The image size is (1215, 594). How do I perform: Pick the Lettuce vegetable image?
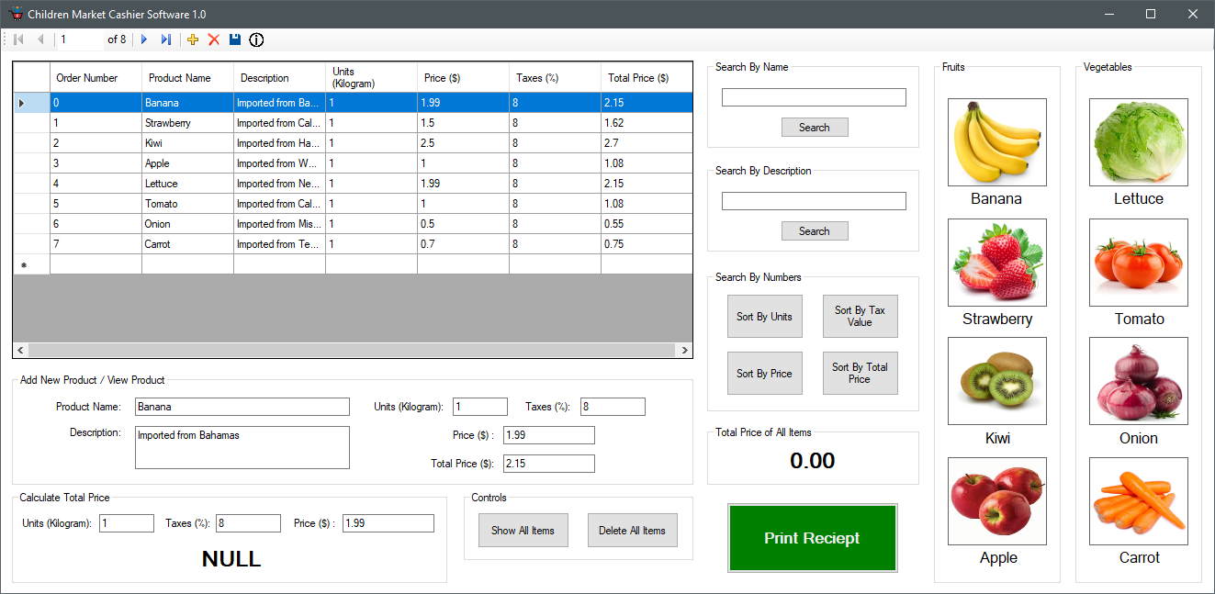click(x=1139, y=142)
